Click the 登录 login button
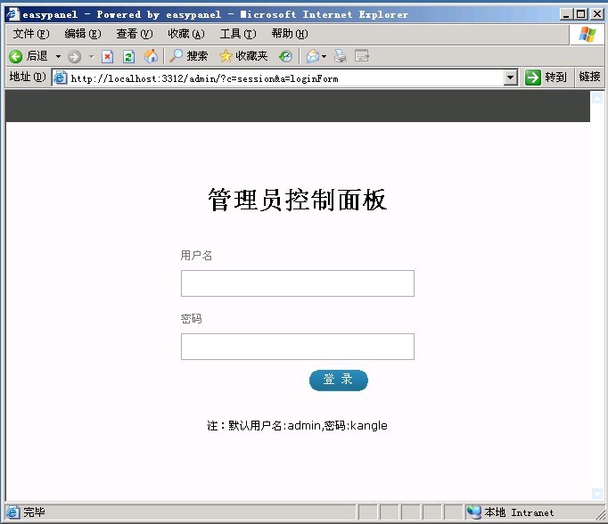The image size is (608, 524). click(x=339, y=381)
